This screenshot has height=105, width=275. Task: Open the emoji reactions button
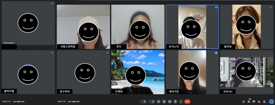click(x=164, y=101)
